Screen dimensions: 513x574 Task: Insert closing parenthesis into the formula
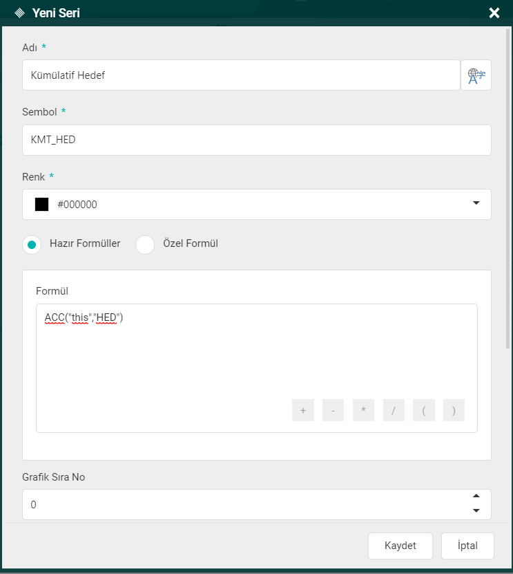(454, 410)
